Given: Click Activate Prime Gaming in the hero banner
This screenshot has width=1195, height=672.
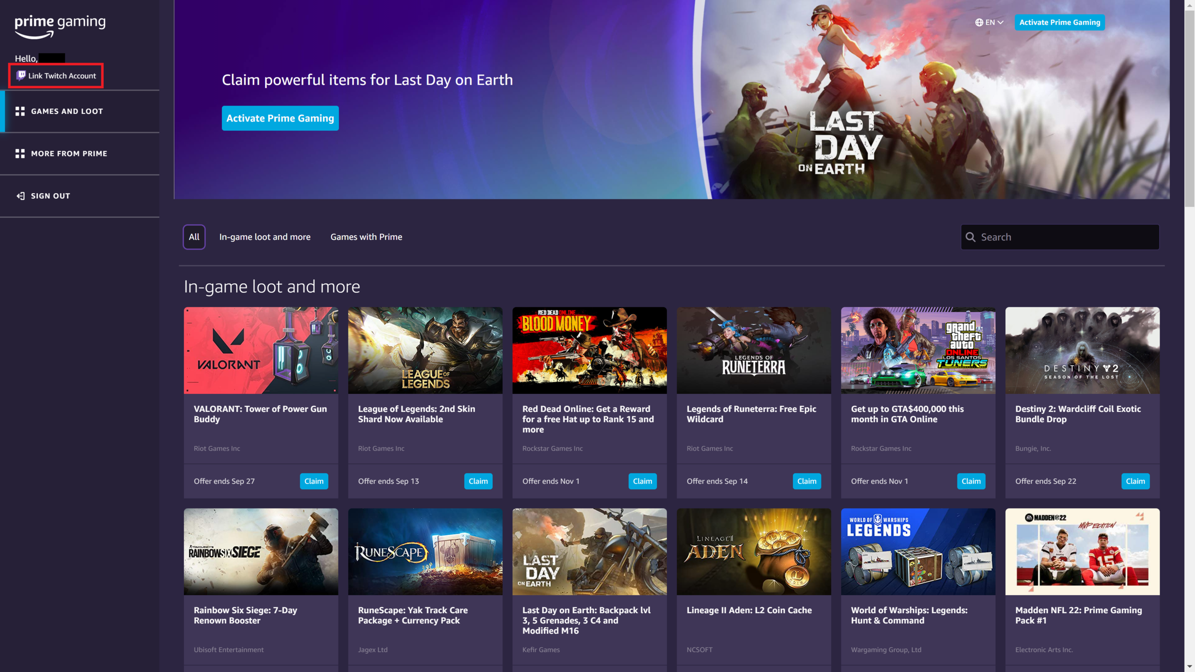Looking at the screenshot, I should pos(280,118).
